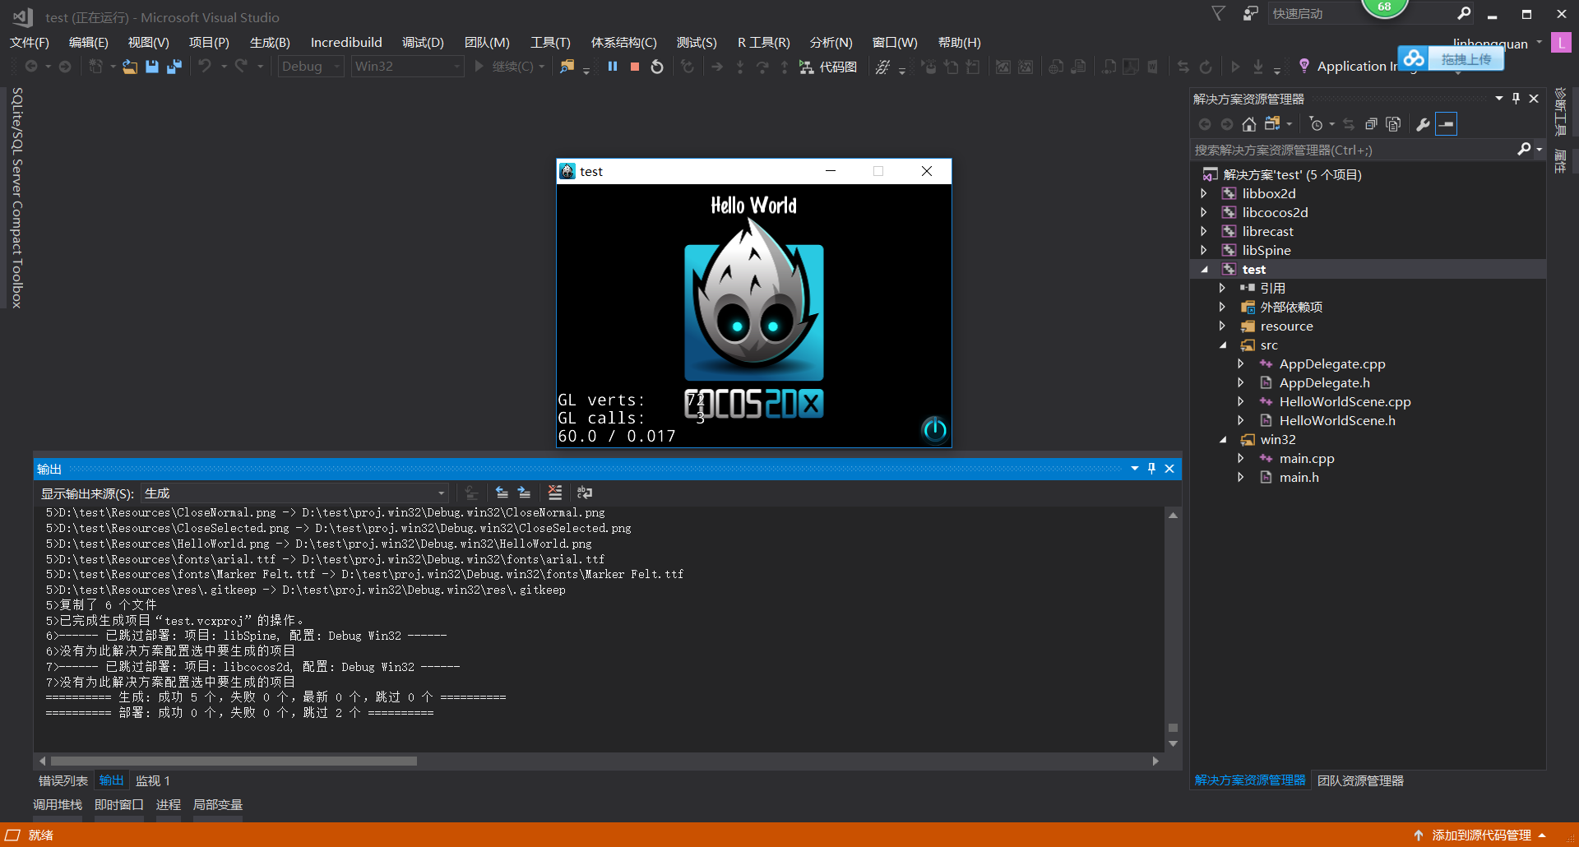Save the current file with the disk icon
Screen dimensions: 1579x847
click(152, 67)
